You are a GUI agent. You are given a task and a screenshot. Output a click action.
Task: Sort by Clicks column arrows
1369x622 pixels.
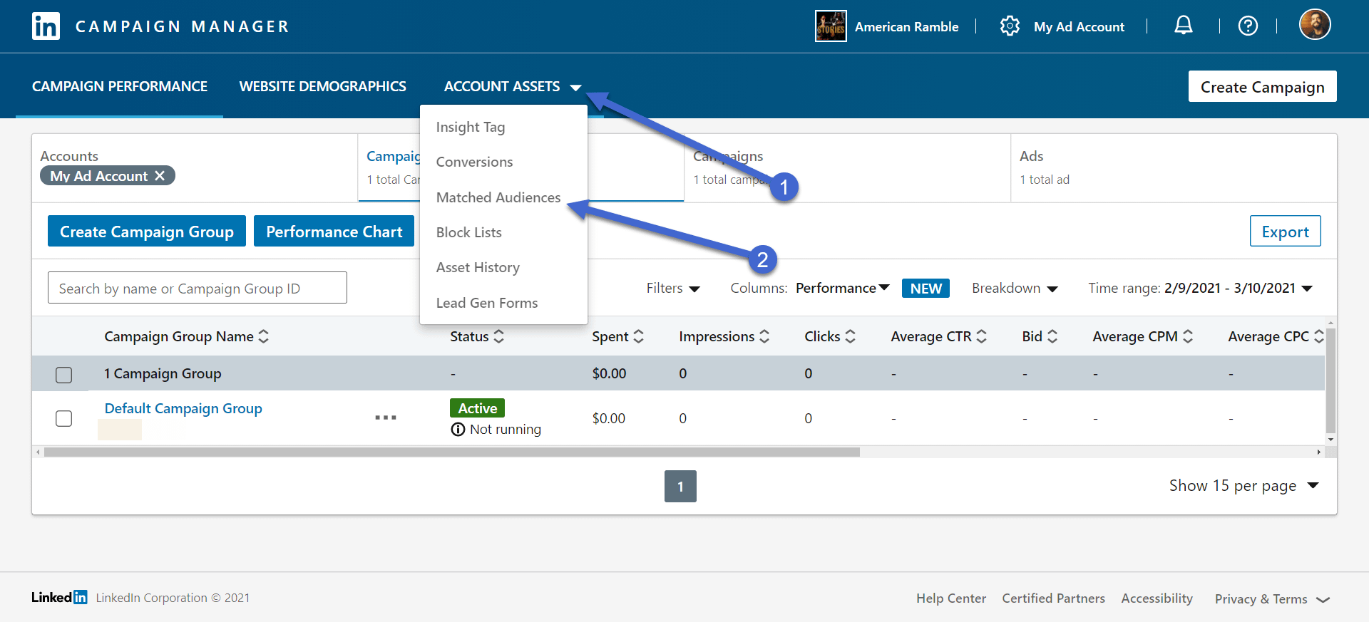click(850, 336)
